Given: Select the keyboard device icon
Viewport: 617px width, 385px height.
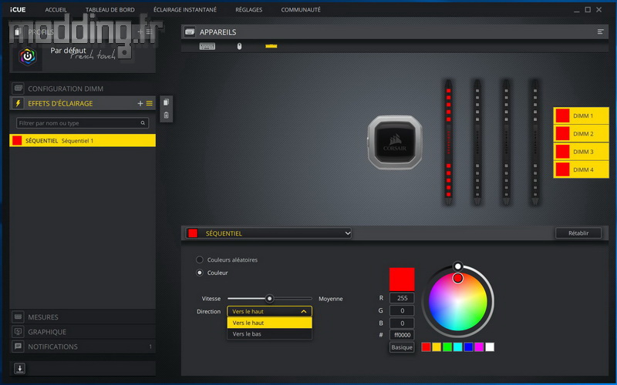Looking at the screenshot, I should pos(207,46).
